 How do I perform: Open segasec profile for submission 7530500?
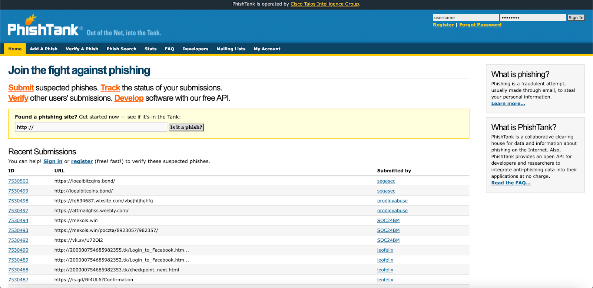pos(386,181)
